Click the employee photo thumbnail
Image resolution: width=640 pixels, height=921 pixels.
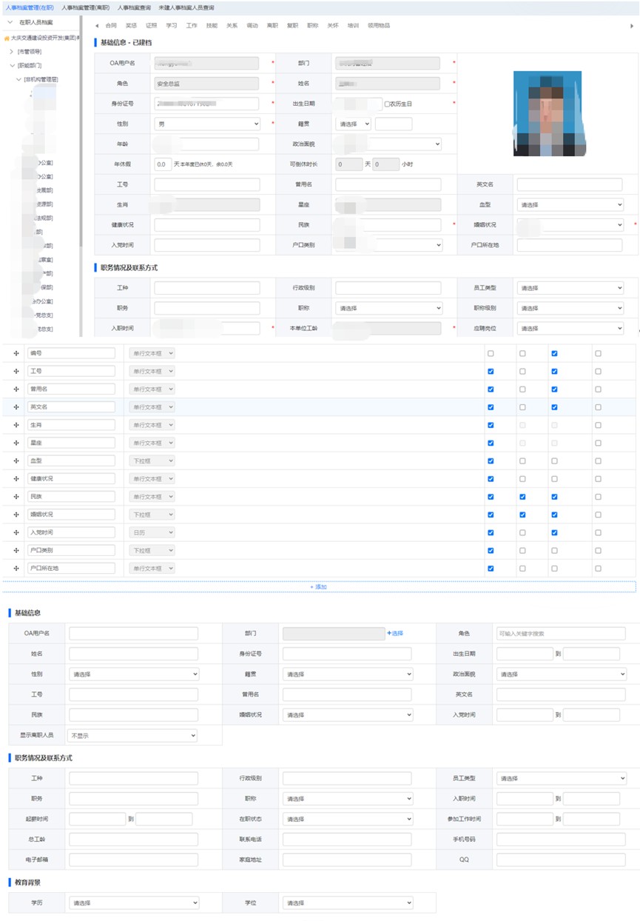pyautogui.click(x=547, y=114)
